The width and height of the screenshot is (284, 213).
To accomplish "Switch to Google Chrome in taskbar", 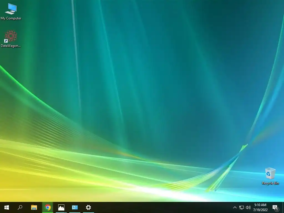I will [x=48, y=207].
